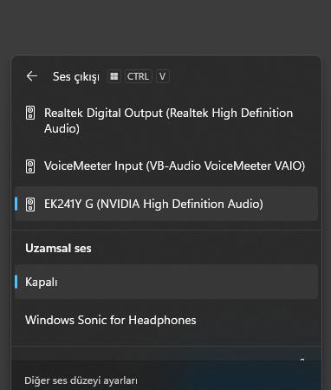Click the Windows key shortcut badge
Screen dimensions: 331x390
114,76
